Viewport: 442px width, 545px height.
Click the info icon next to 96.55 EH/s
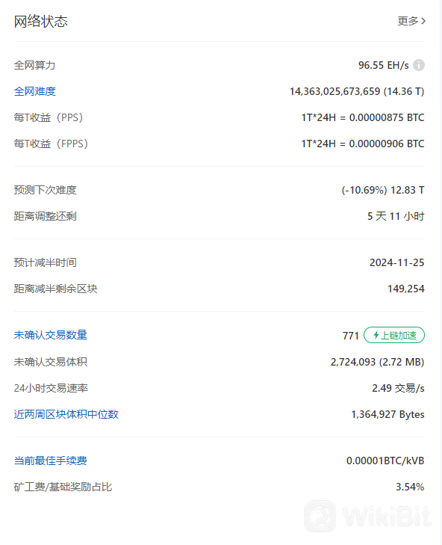click(x=419, y=65)
